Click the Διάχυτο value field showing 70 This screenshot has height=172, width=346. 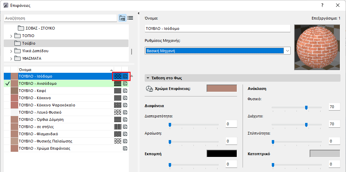pyautogui.click(x=334, y=124)
